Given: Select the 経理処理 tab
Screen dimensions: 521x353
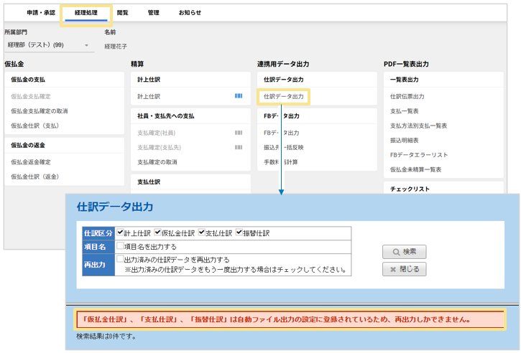Looking at the screenshot, I should [x=86, y=12].
